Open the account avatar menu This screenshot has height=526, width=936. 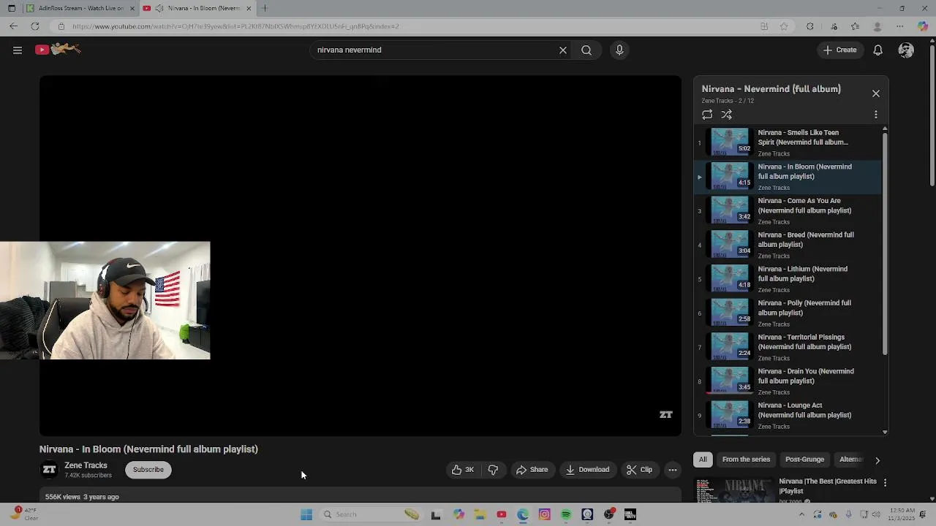906,50
